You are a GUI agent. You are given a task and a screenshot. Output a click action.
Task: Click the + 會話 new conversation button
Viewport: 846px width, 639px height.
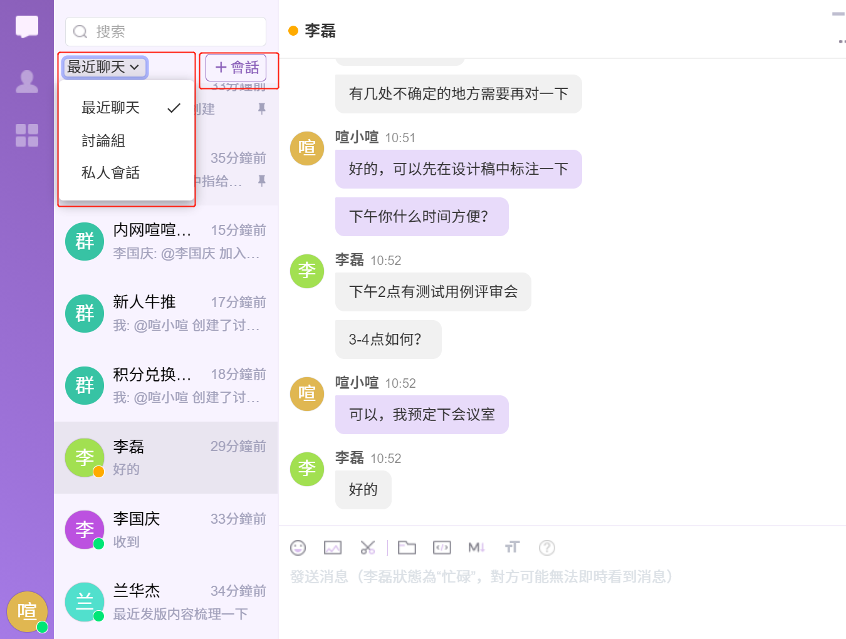pos(236,68)
